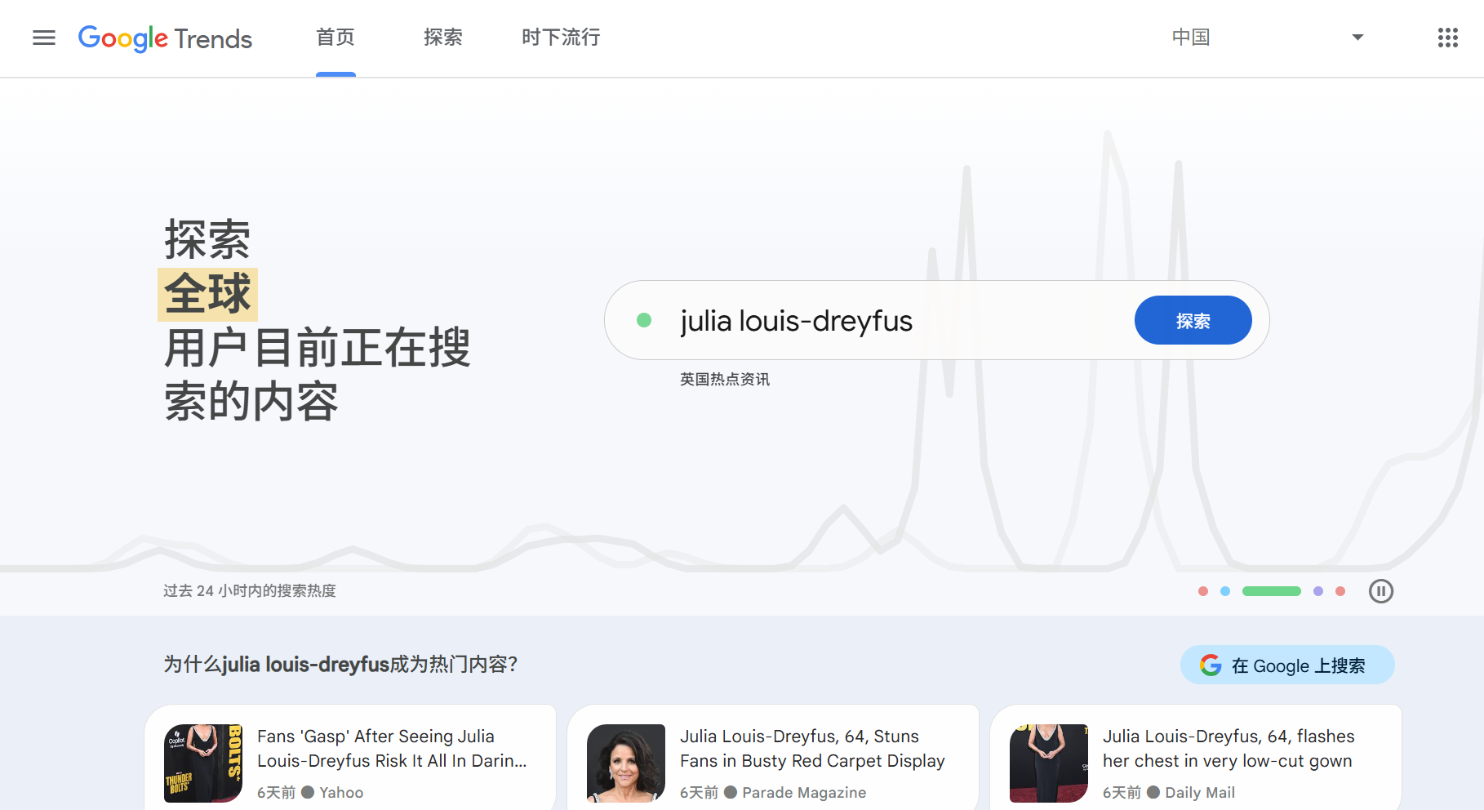Switch to the 探索 tab
This screenshot has width=1484, height=810.
pyautogui.click(x=443, y=38)
